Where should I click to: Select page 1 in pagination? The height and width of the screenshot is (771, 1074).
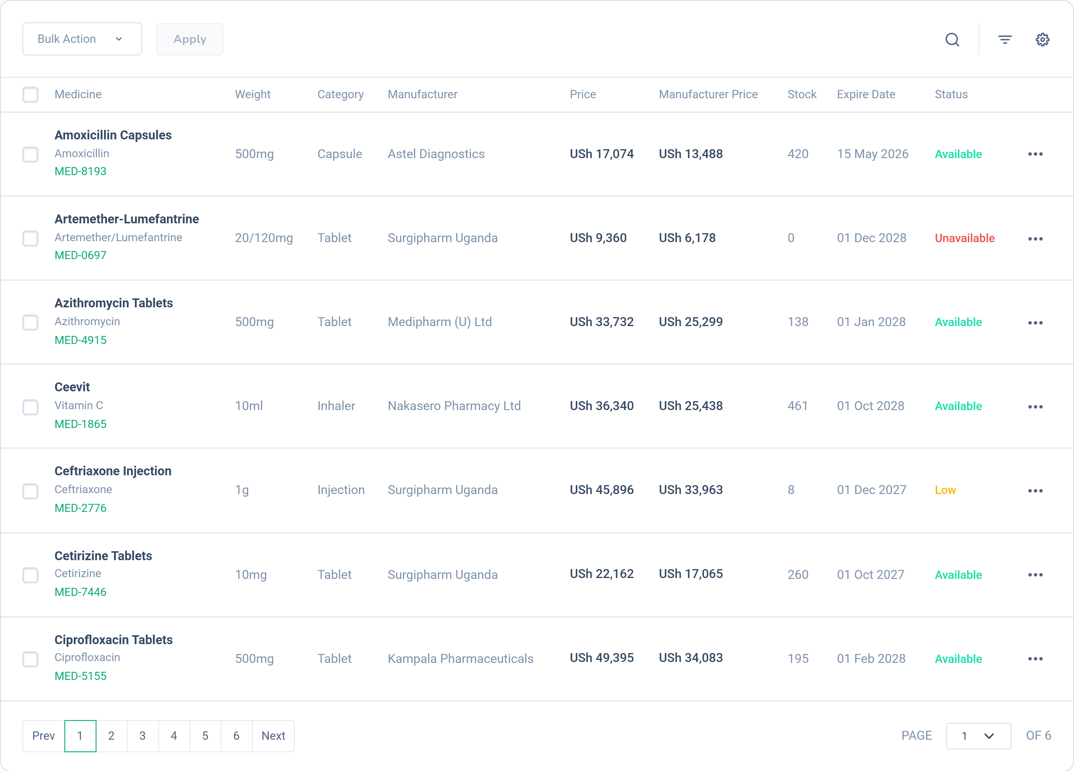pyautogui.click(x=80, y=736)
